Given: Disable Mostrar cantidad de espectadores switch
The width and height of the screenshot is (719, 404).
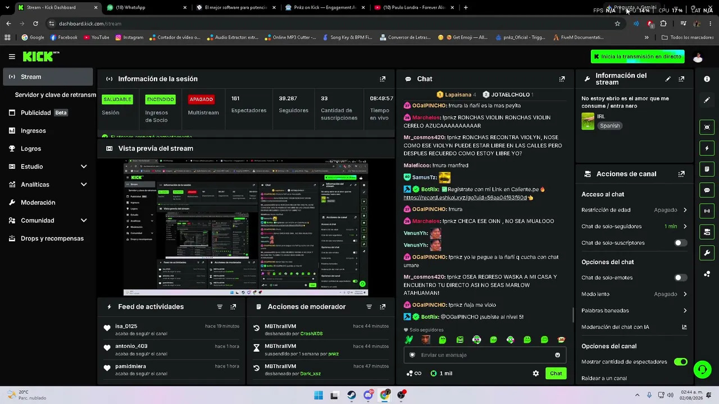Looking at the screenshot, I should pos(680,362).
